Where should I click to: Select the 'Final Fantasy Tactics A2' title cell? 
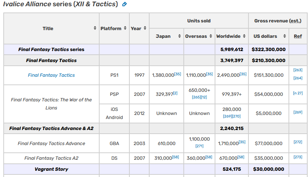pos(51,158)
